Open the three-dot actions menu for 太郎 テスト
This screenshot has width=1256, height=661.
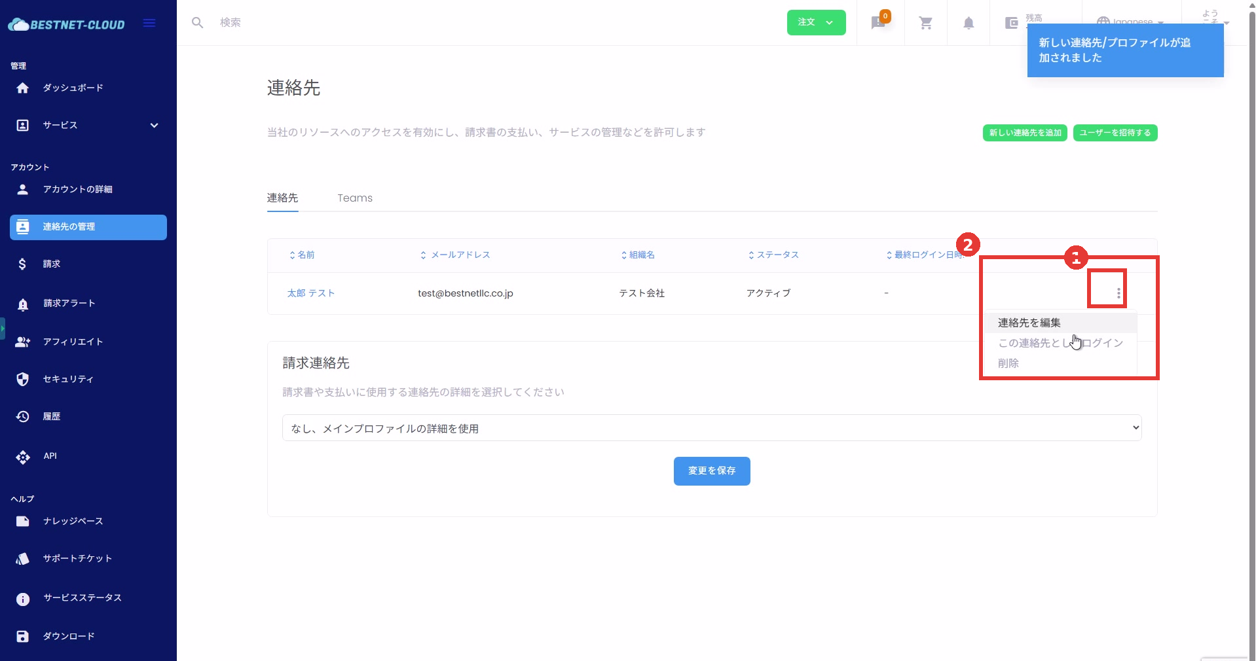point(1118,293)
